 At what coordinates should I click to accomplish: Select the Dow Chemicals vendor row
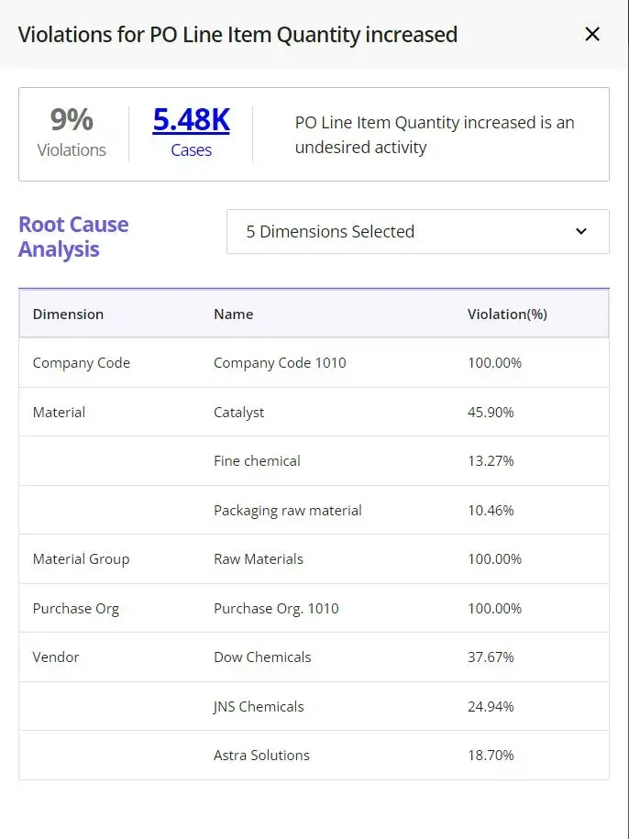[x=314, y=657]
